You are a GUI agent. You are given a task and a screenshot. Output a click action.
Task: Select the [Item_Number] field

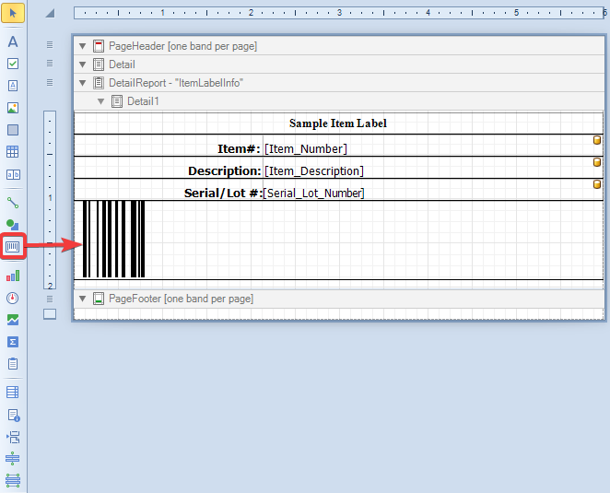pyautogui.click(x=306, y=148)
